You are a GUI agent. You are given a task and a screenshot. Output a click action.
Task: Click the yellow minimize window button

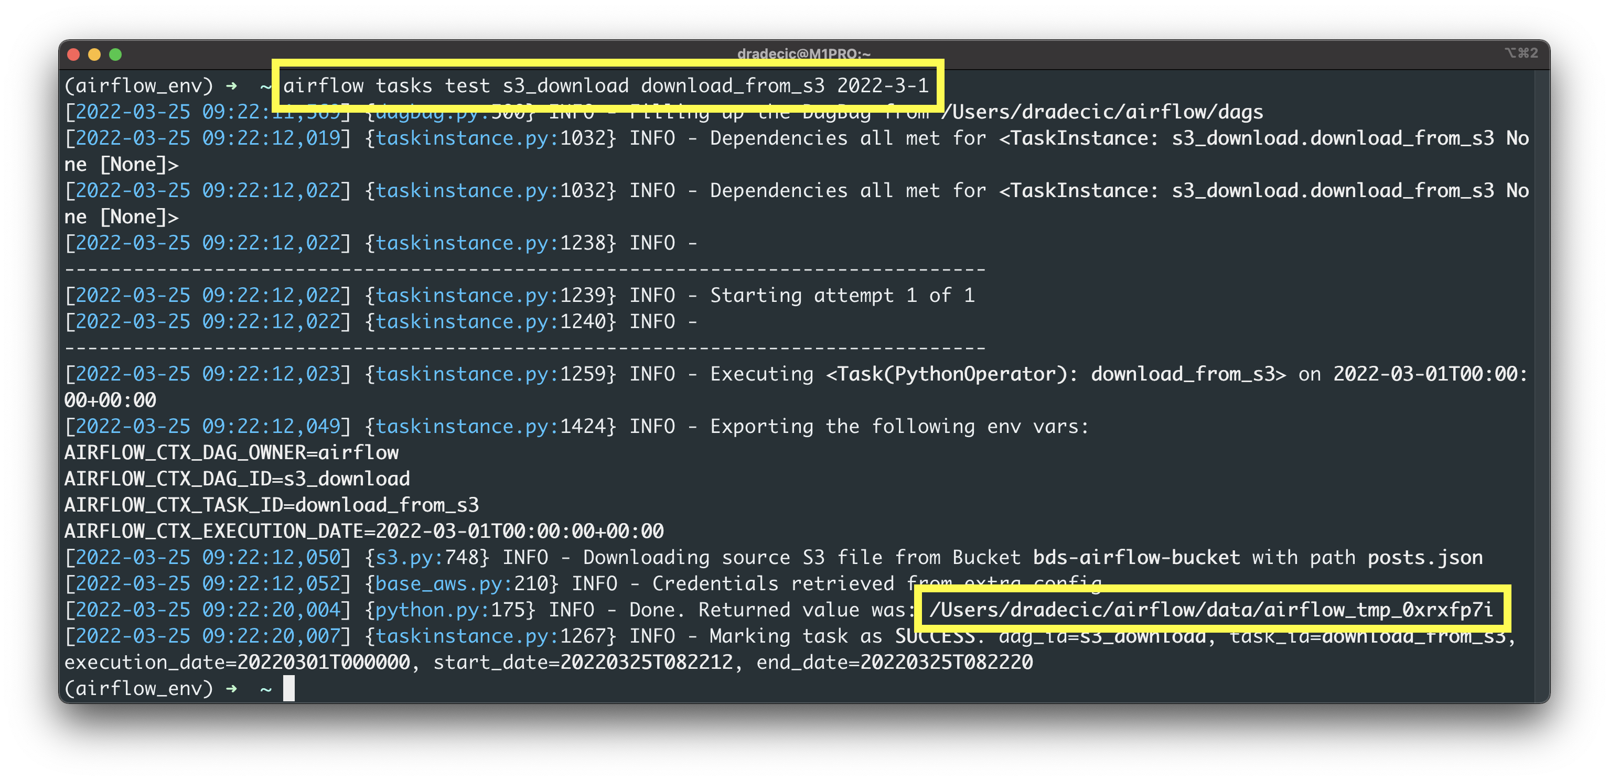click(x=94, y=55)
